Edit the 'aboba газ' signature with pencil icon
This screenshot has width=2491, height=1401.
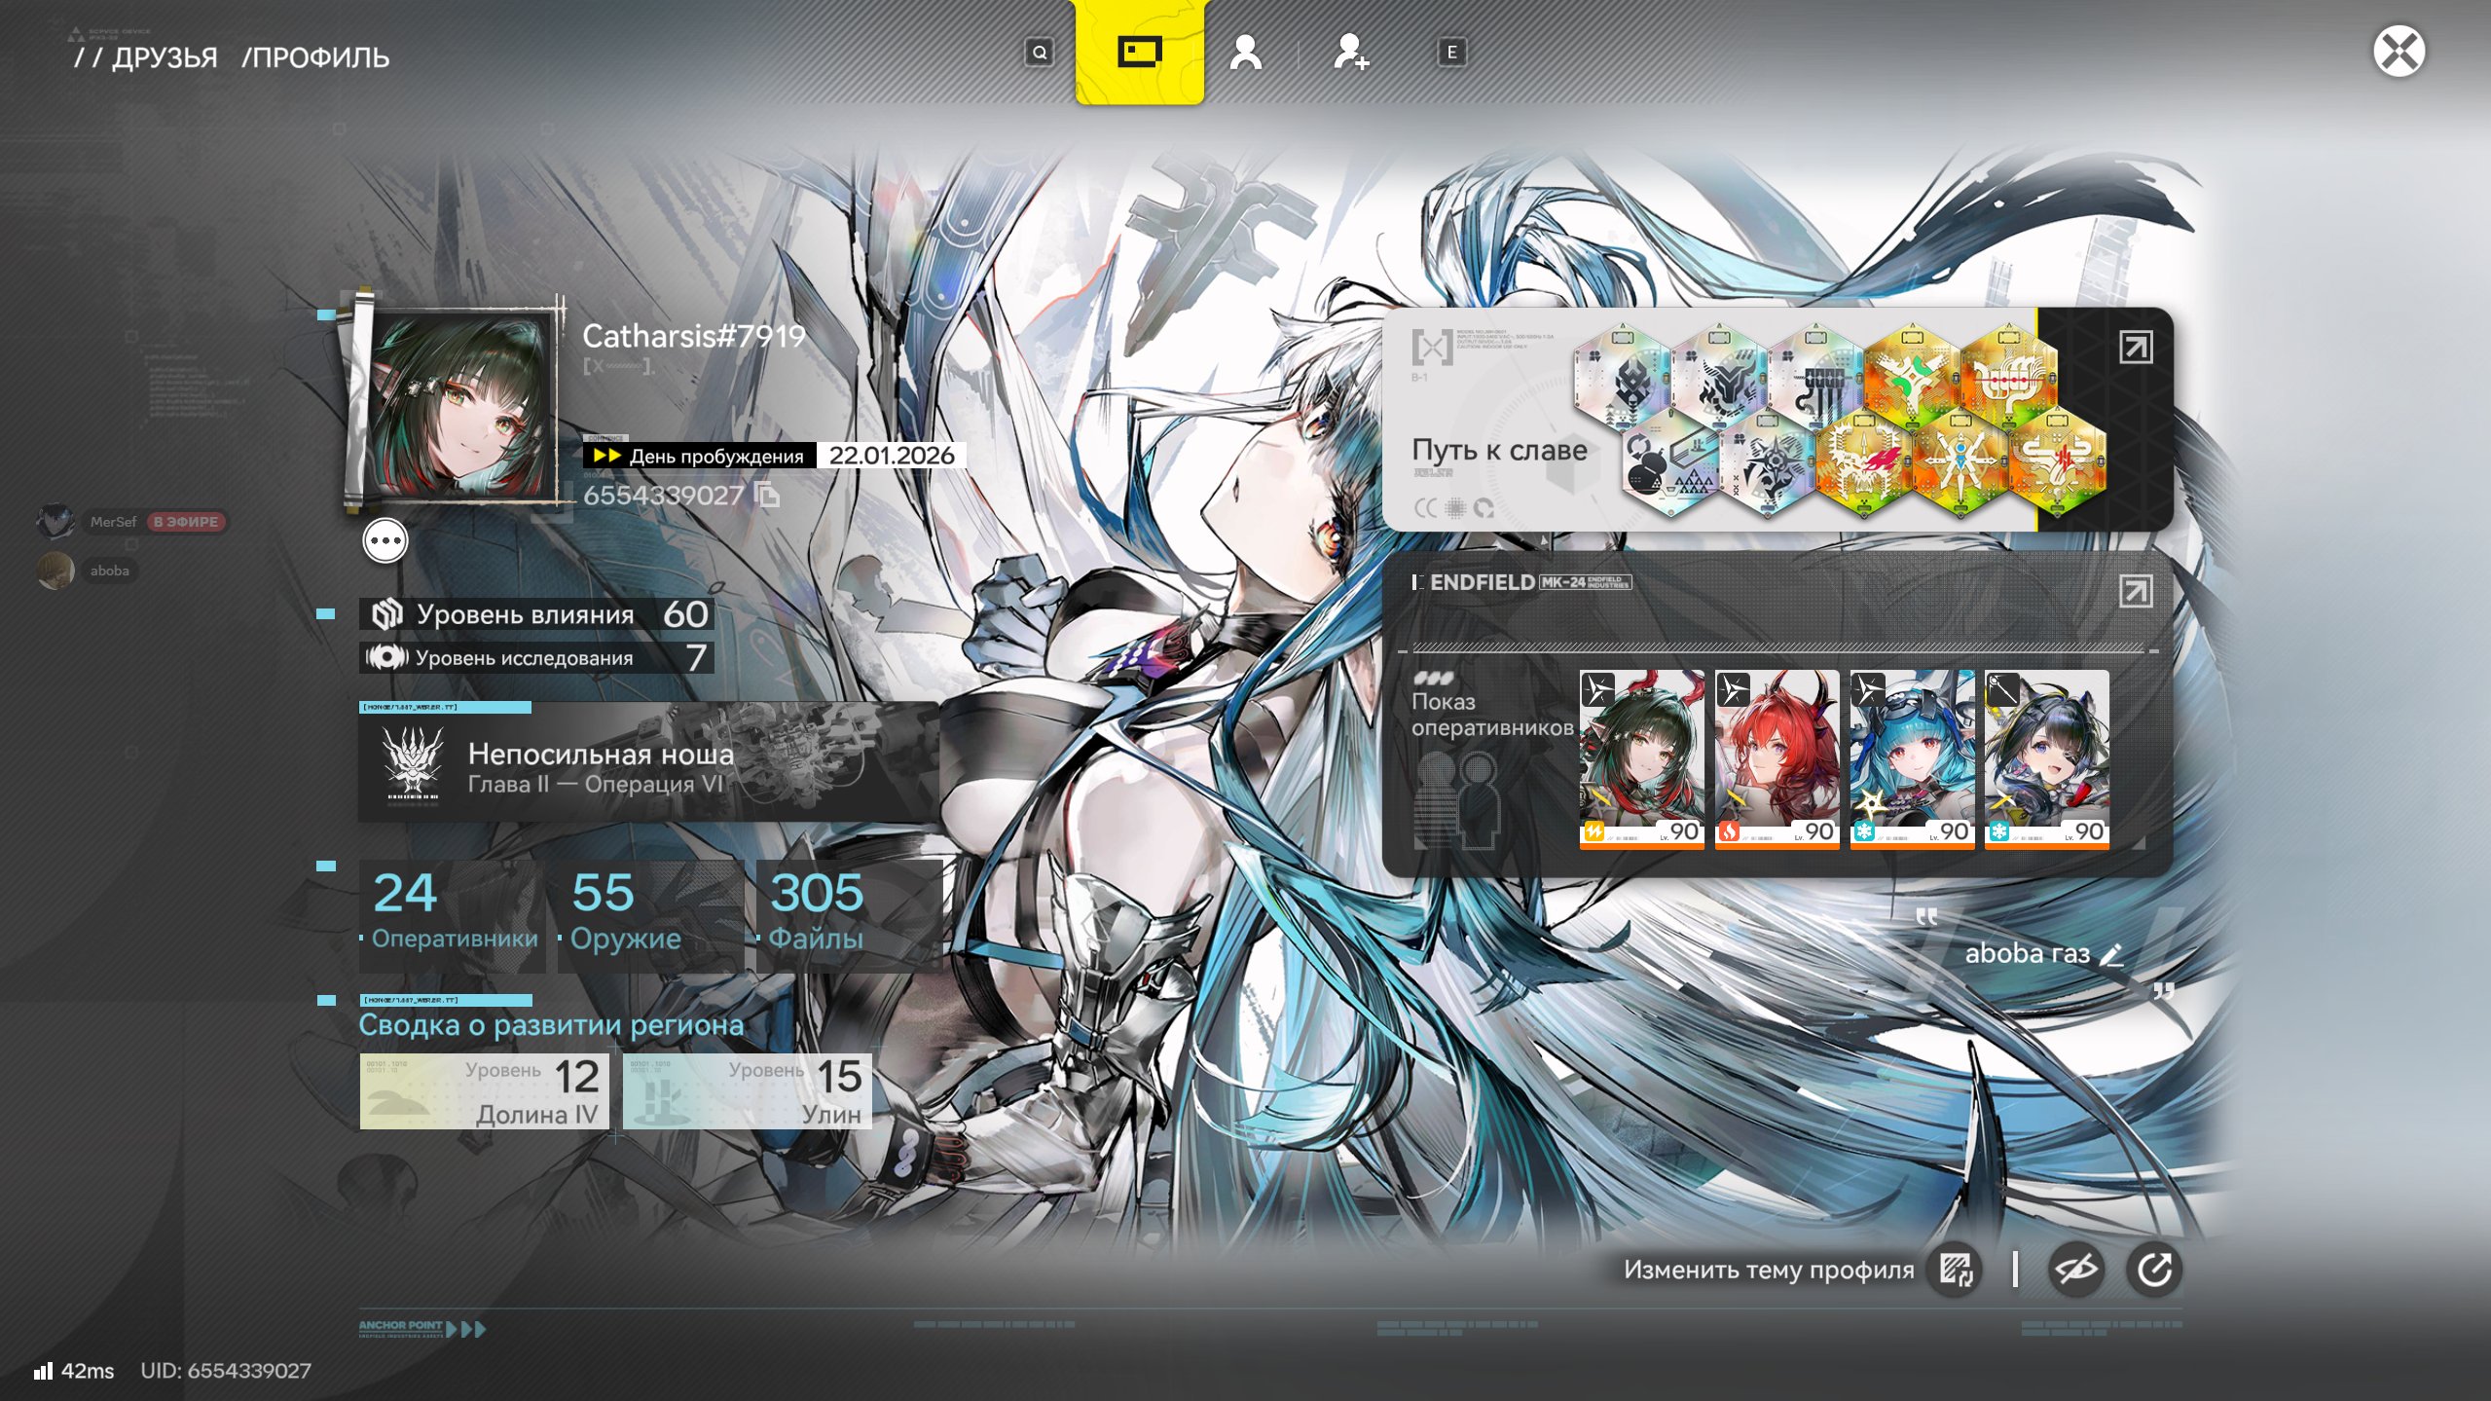click(x=2110, y=954)
